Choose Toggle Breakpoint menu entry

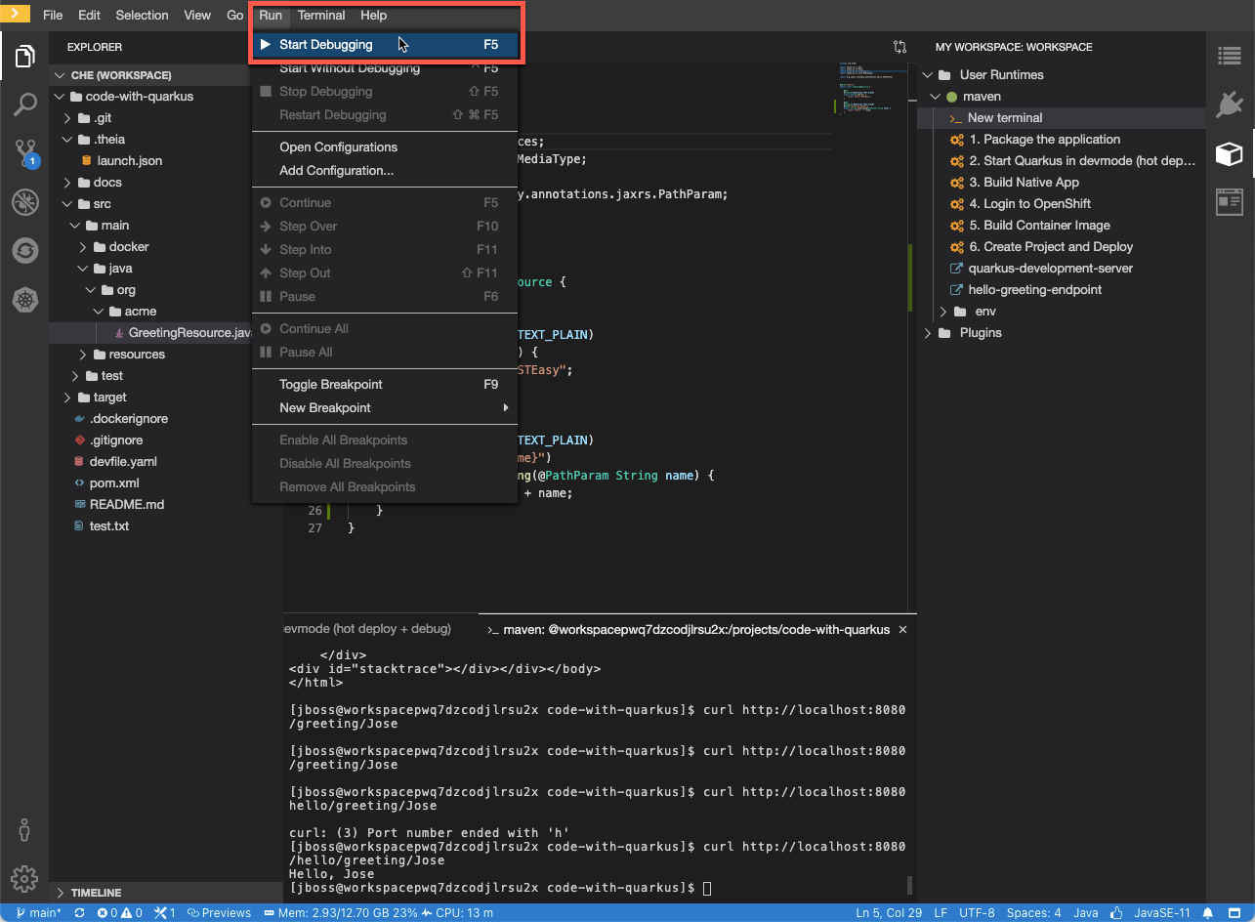pyautogui.click(x=384, y=385)
